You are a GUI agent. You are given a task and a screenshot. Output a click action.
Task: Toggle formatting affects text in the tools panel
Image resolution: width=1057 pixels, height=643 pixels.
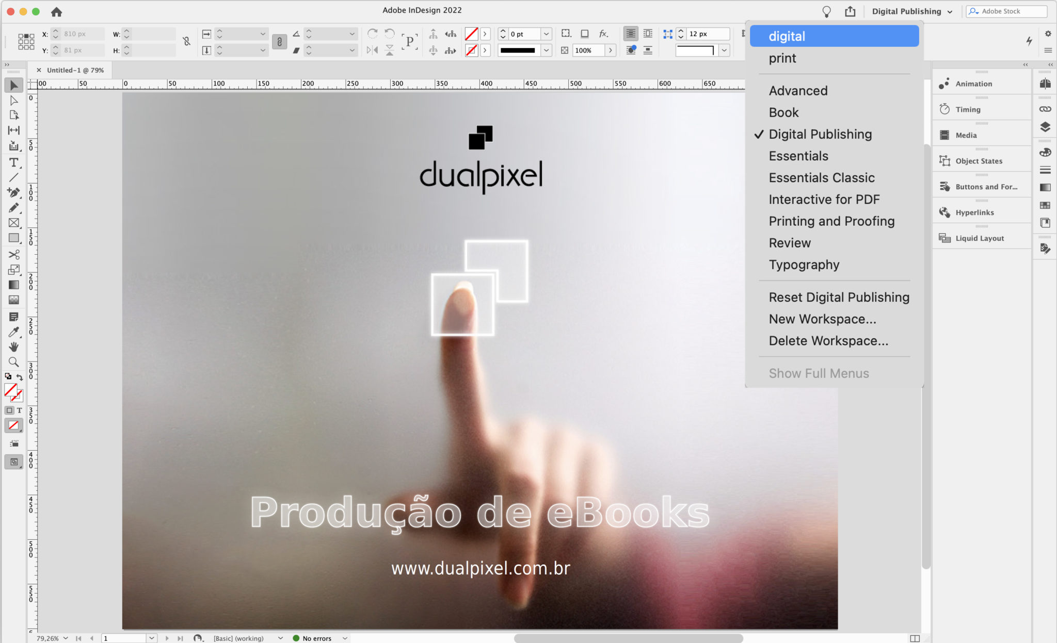click(19, 410)
